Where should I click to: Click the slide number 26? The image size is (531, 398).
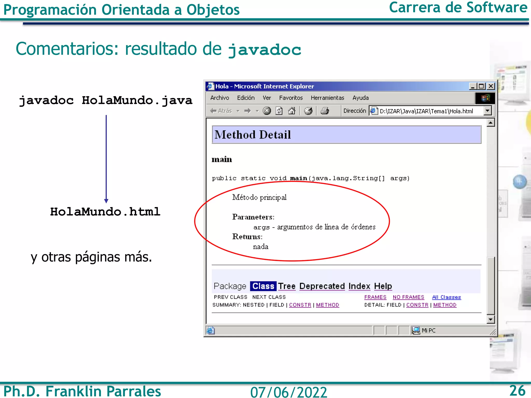[517, 391]
